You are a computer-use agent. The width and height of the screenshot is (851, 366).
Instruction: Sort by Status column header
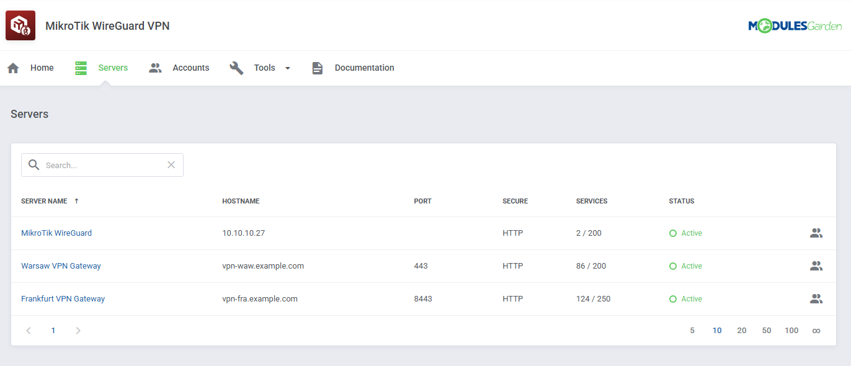[682, 201]
